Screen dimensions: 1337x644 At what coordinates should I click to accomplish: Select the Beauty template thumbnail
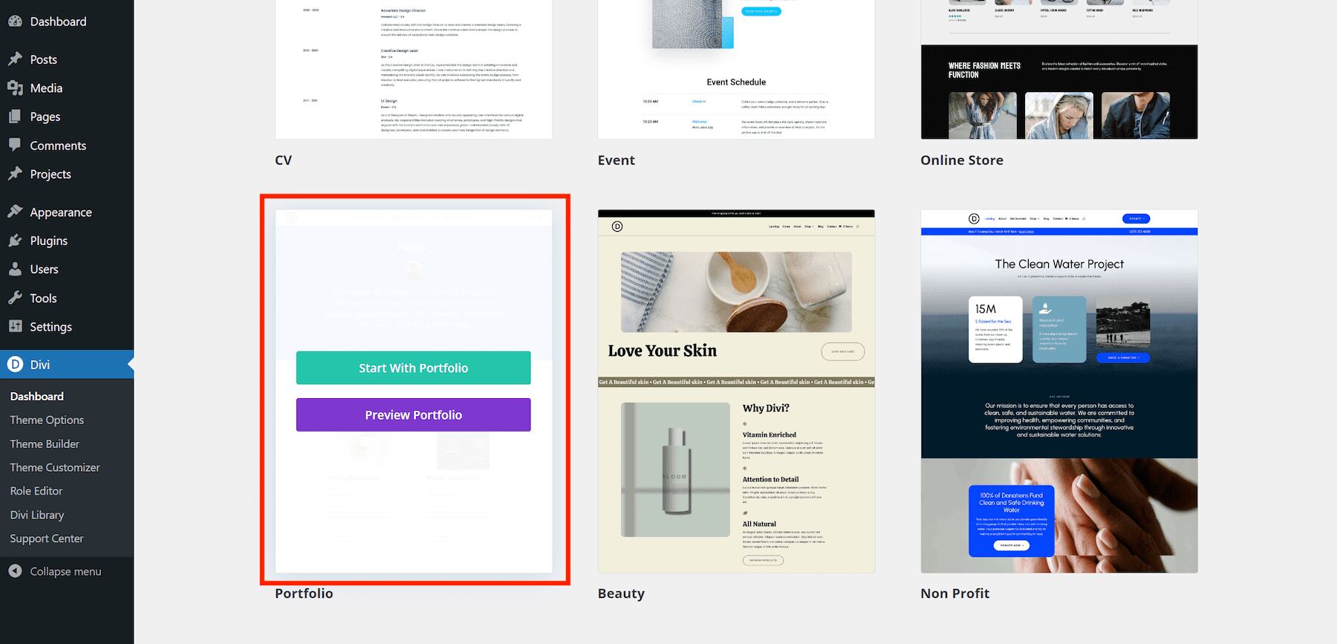point(736,391)
